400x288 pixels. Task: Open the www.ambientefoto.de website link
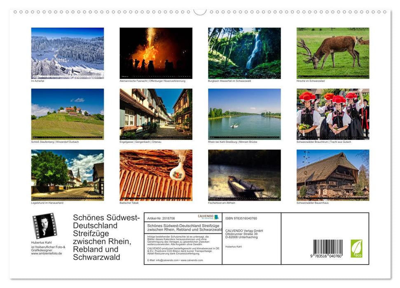point(47,253)
